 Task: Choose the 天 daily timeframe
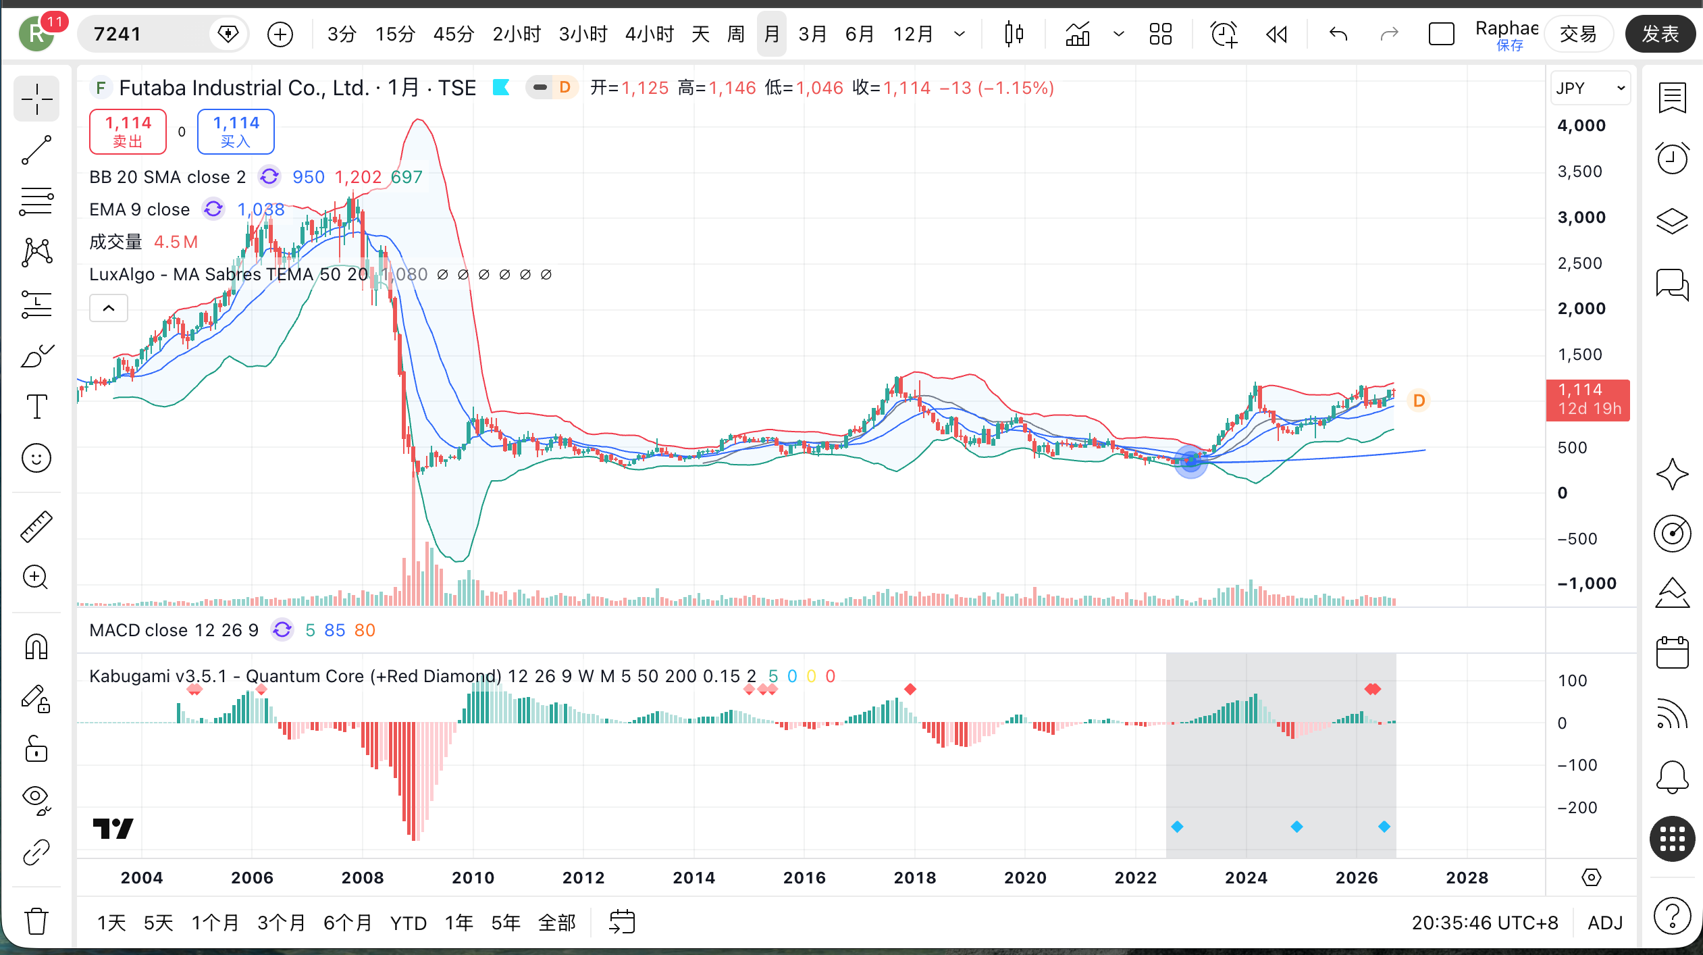coord(700,34)
